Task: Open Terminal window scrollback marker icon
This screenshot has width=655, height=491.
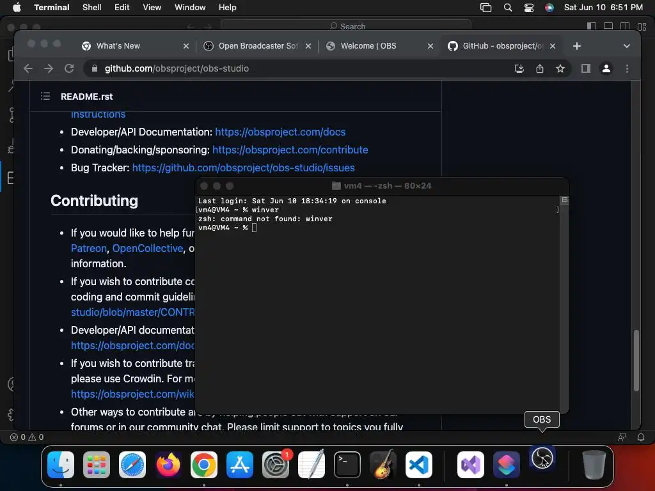Action: 564,200
